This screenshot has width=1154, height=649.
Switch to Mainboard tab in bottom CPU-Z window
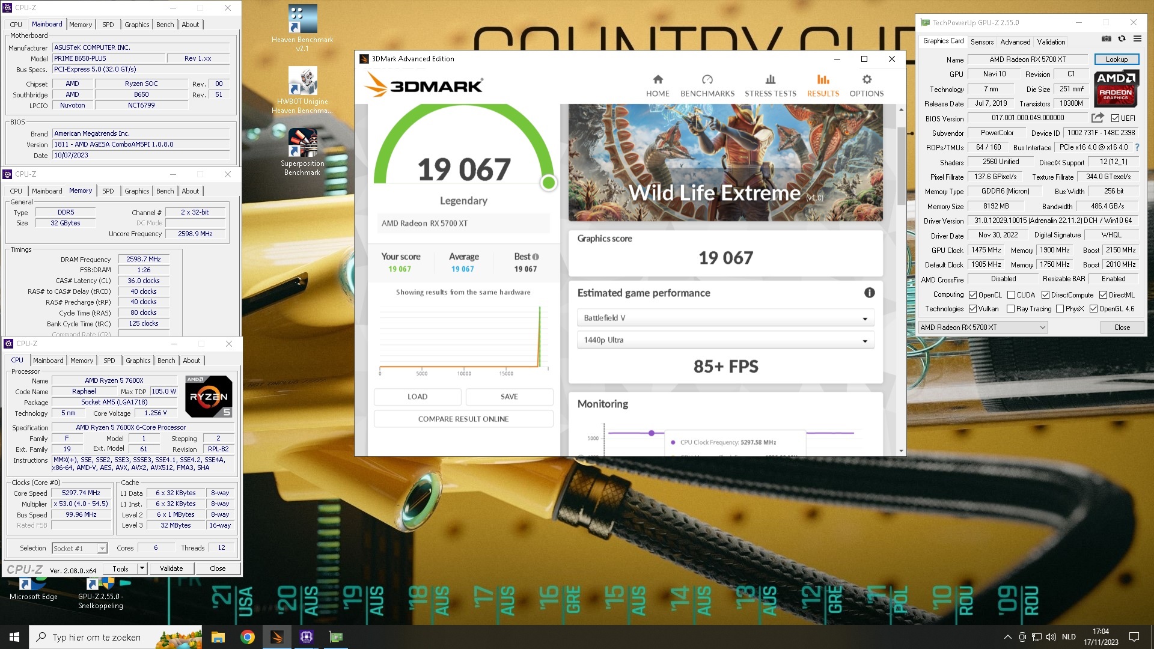(48, 361)
